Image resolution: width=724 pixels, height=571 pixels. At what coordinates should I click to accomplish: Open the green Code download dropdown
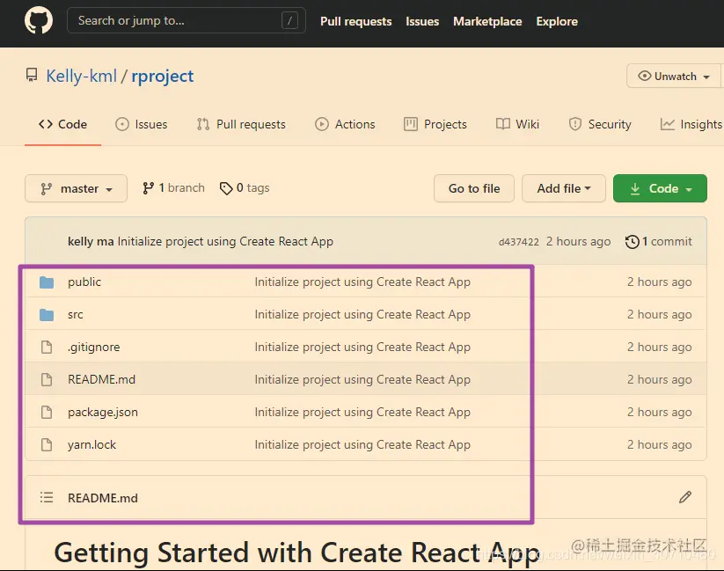click(660, 188)
